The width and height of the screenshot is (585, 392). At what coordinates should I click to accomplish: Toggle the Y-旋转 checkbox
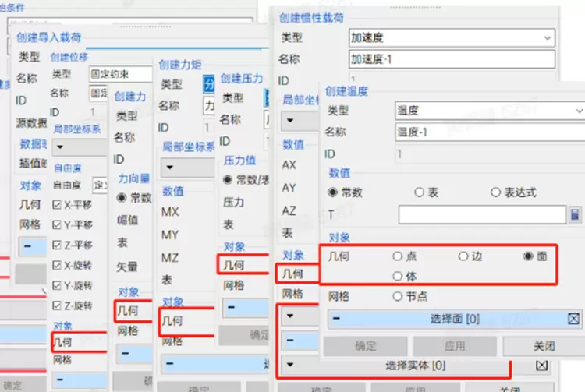click(56, 284)
